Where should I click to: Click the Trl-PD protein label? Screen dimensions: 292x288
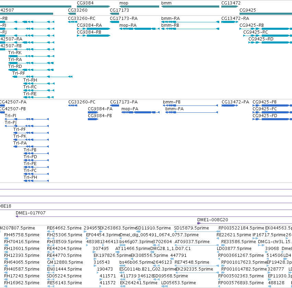30,157
